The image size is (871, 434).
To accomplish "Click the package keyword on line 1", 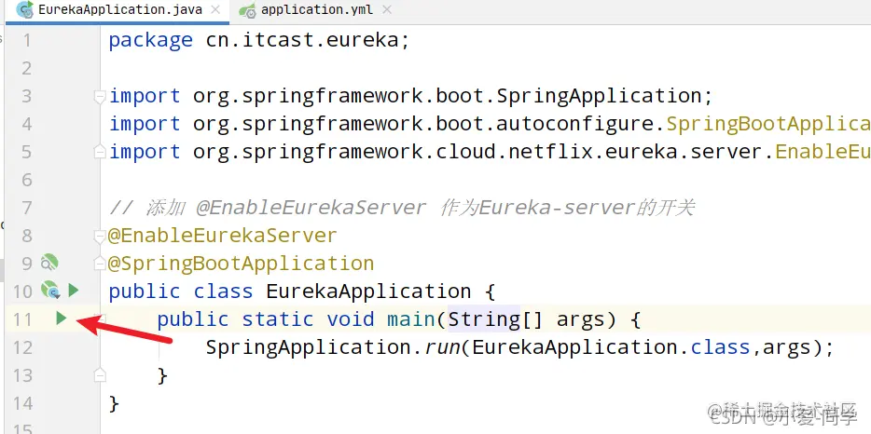I will point(150,41).
